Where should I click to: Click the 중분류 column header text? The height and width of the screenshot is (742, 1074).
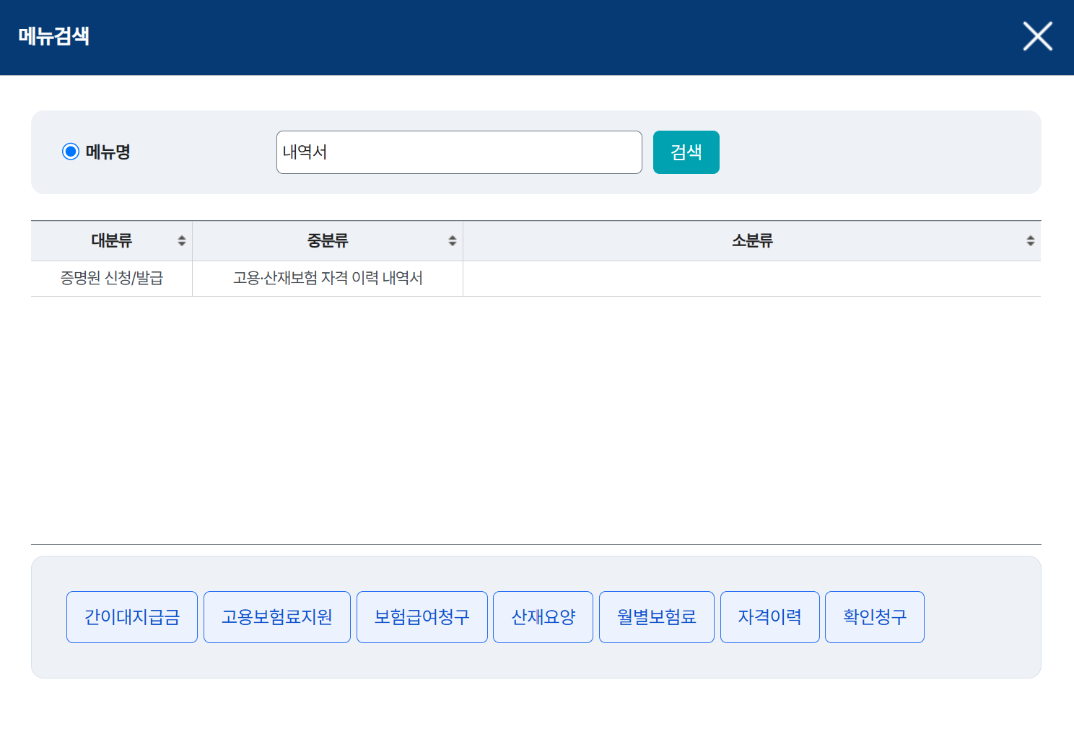pyautogui.click(x=328, y=241)
